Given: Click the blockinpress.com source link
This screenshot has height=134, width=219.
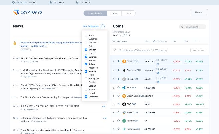Looking at the screenshot, I should (31, 109).
